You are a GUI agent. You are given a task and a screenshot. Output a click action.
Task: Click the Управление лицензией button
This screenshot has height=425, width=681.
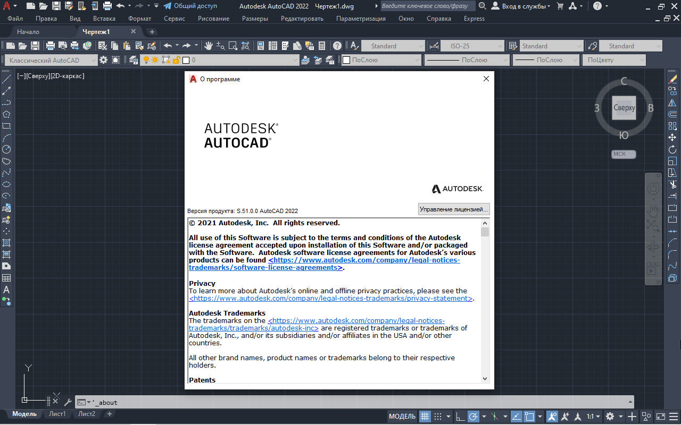pyautogui.click(x=453, y=209)
